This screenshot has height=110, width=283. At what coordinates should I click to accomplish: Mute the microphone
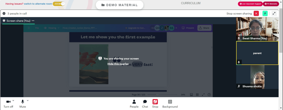(x=23, y=104)
